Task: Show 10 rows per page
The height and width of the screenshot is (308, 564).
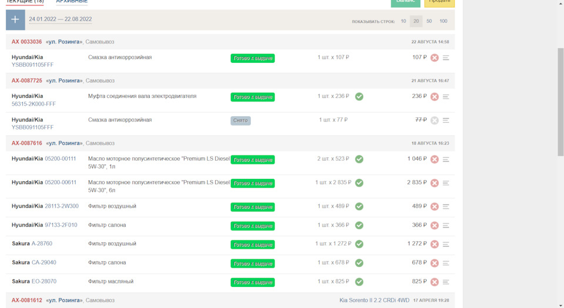Action: click(403, 21)
